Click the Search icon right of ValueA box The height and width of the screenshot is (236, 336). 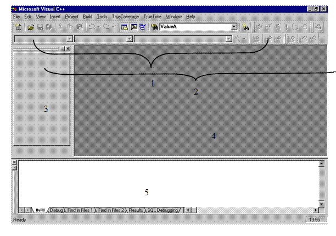click(246, 26)
